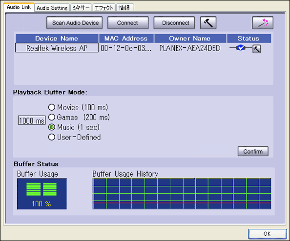Click the Connect button
The width and height of the screenshot is (290, 241).
[128, 23]
